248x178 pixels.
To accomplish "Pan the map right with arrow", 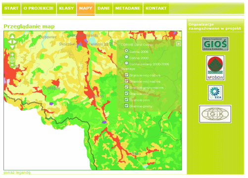I will 15,42.
